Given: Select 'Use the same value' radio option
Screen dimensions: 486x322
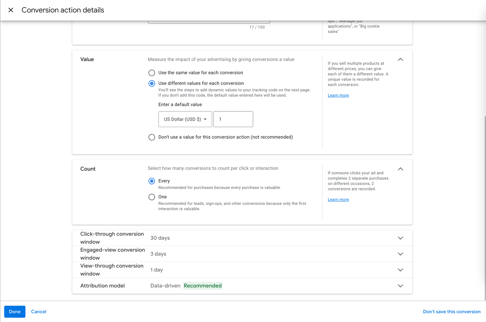Looking at the screenshot, I should click(152, 73).
